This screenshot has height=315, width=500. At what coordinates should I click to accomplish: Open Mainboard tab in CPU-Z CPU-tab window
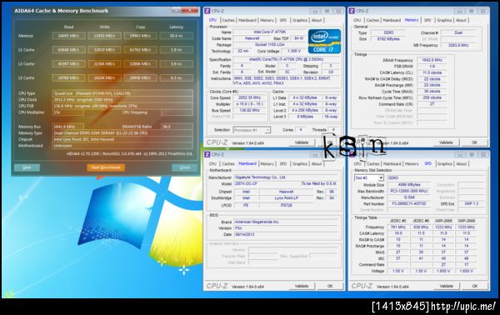click(247, 20)
